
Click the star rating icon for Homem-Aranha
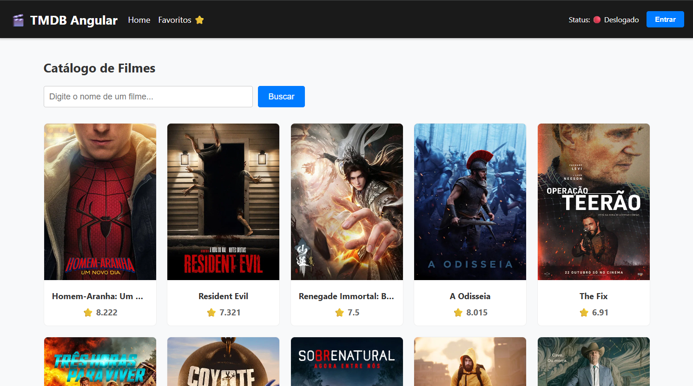(x=88, y=313)
